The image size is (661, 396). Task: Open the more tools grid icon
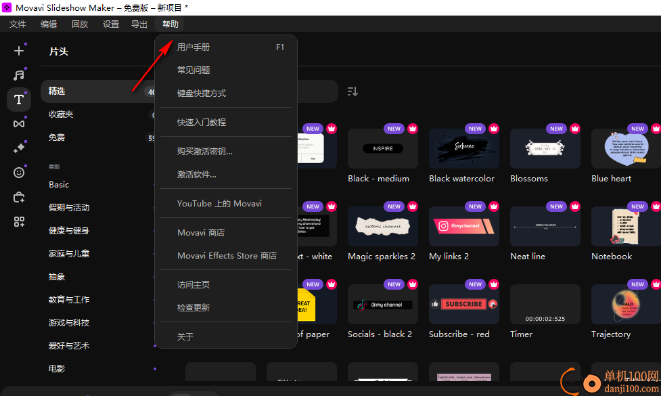pyautogui.click(x=18, y=221)
